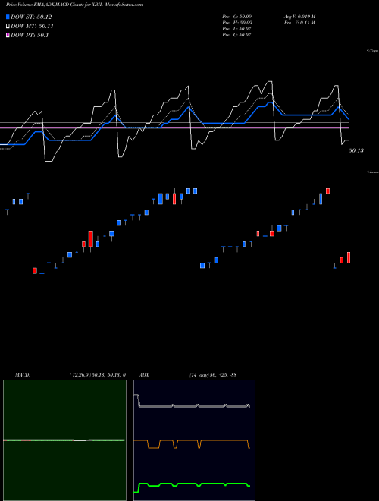Viewport: 379px width, 501px height.
Task: Click the gray line in the ADX panel
Action: coord(192,406)
